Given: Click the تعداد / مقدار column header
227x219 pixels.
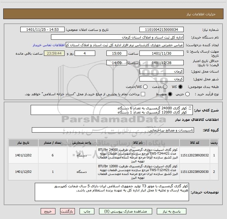Looking at the screenshot, I should coord(53,143).
